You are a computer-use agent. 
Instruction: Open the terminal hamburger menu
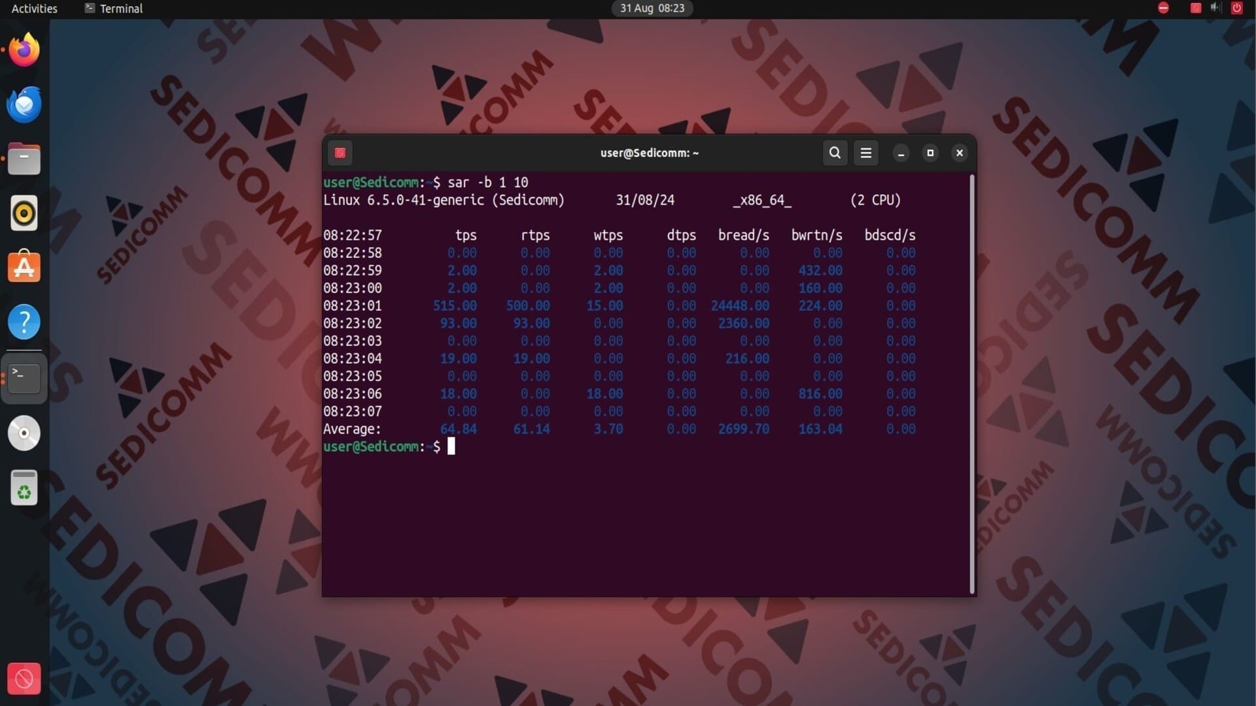(865, 153)
